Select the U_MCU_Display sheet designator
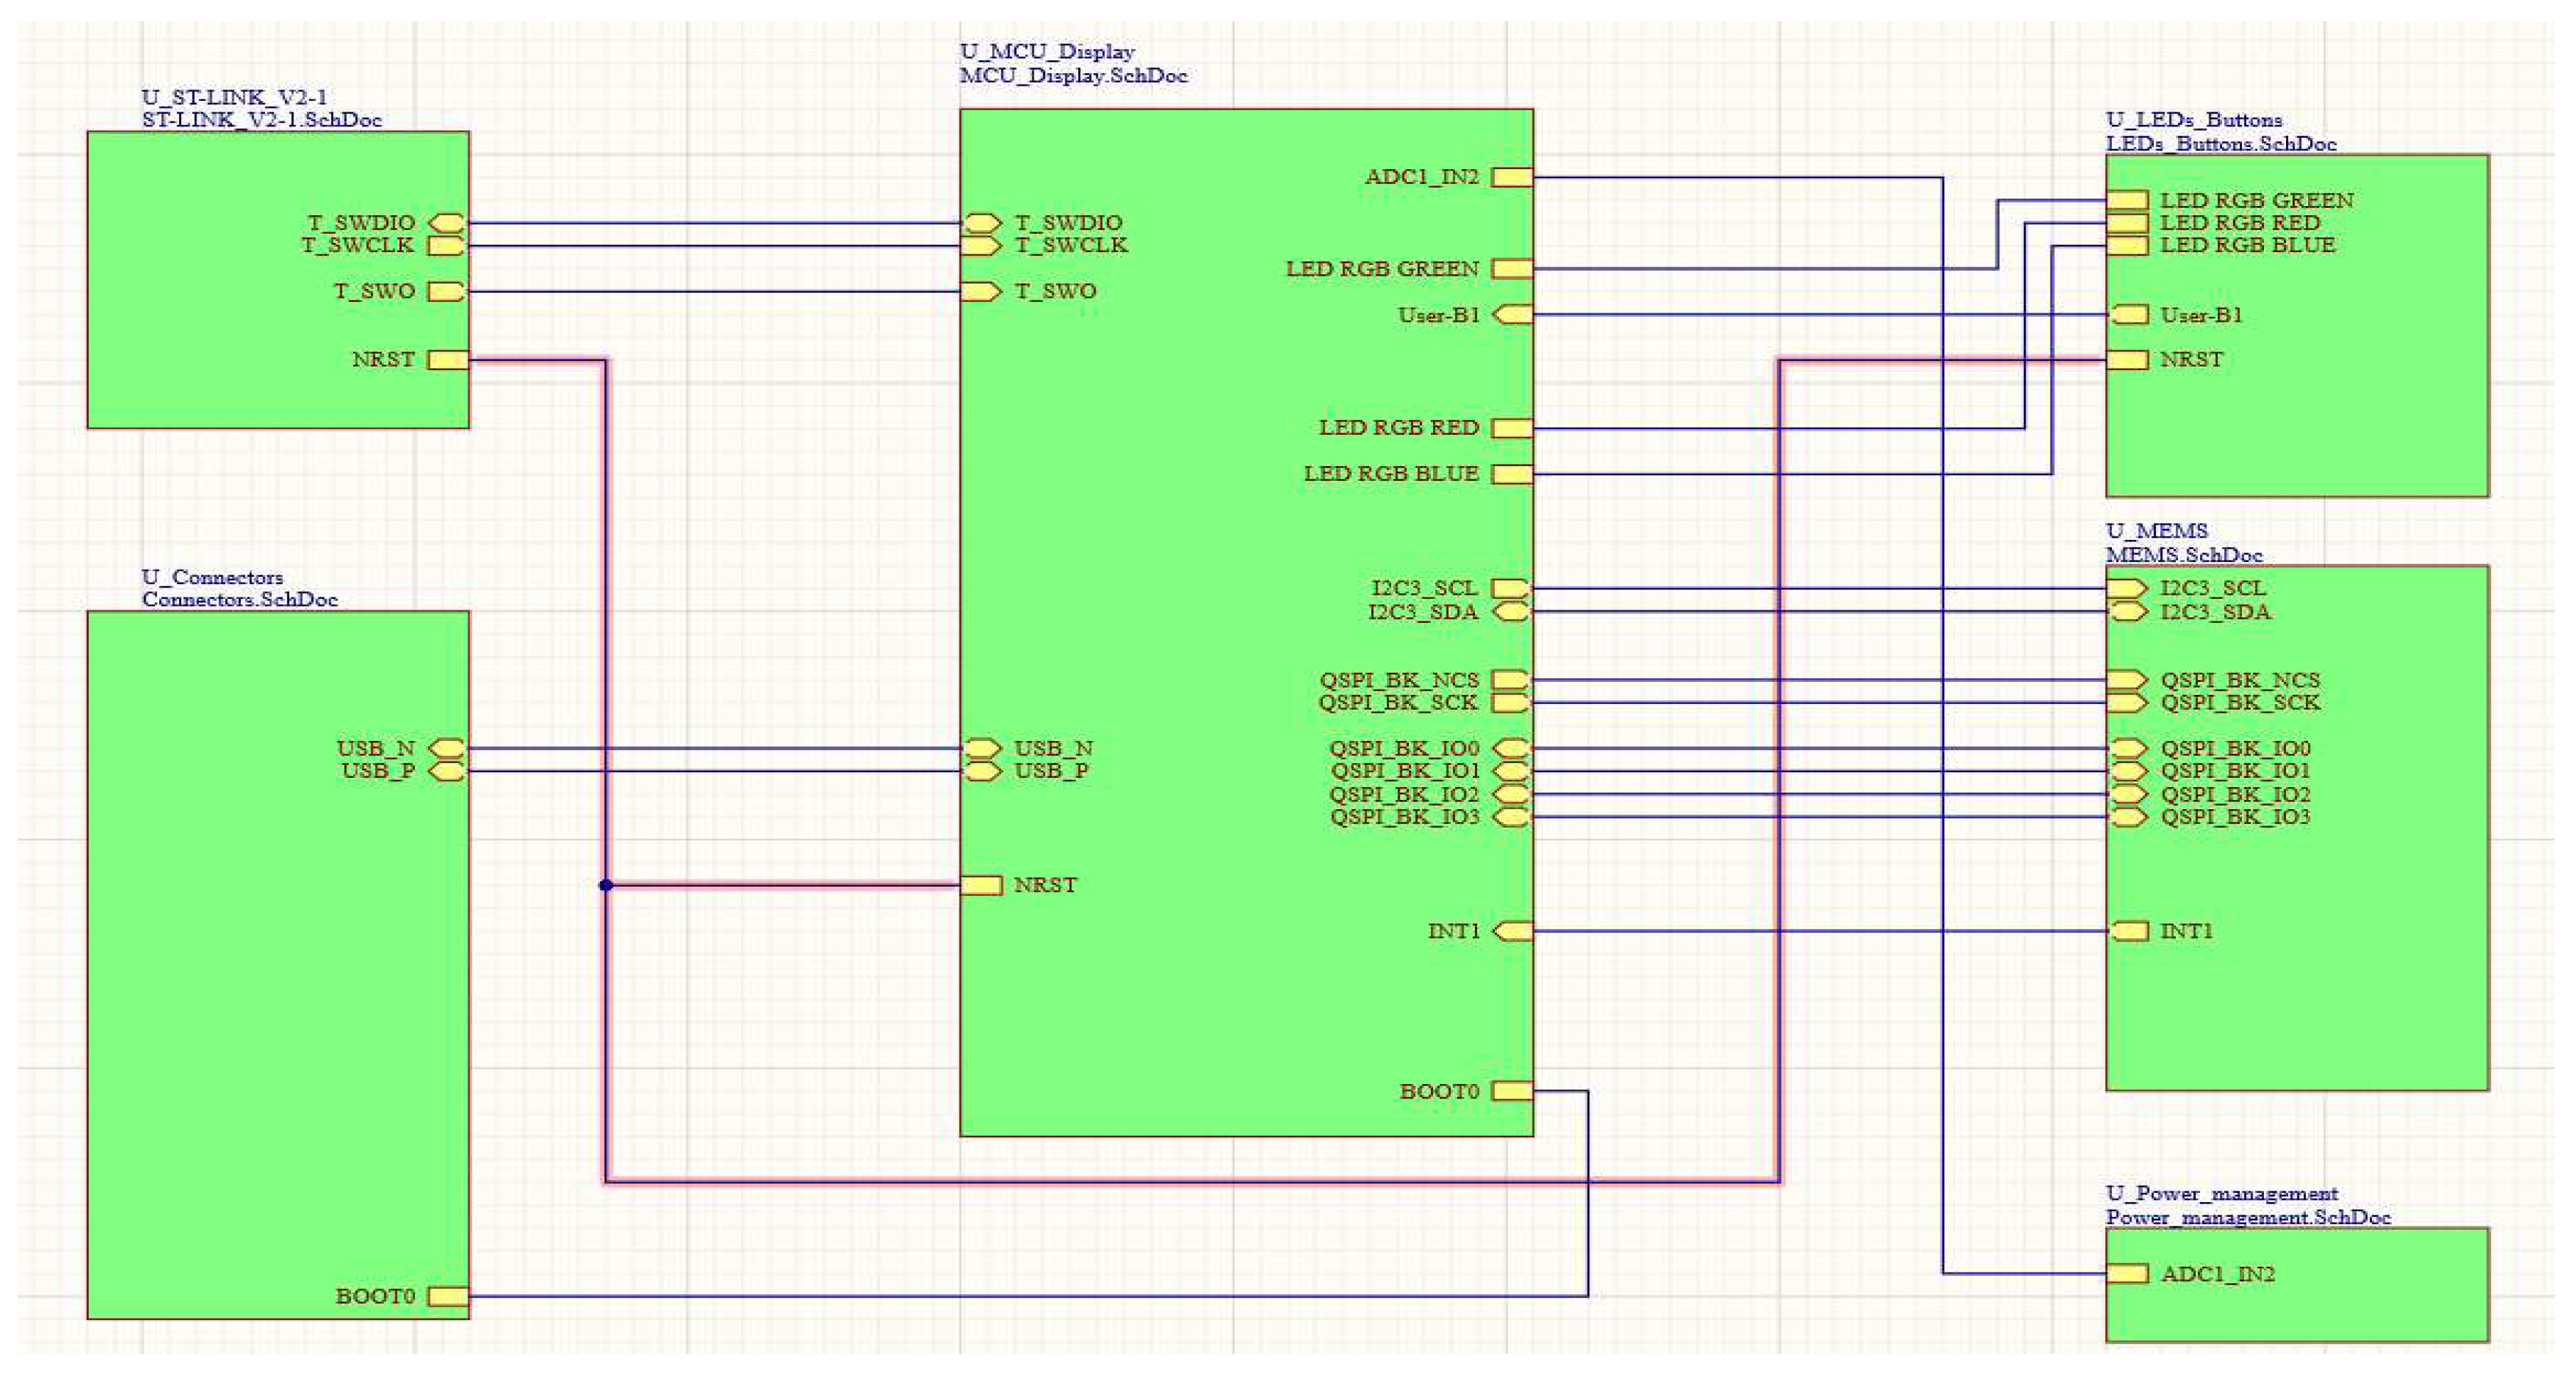The image size is (2576, 1386). tap(1047, 51)
